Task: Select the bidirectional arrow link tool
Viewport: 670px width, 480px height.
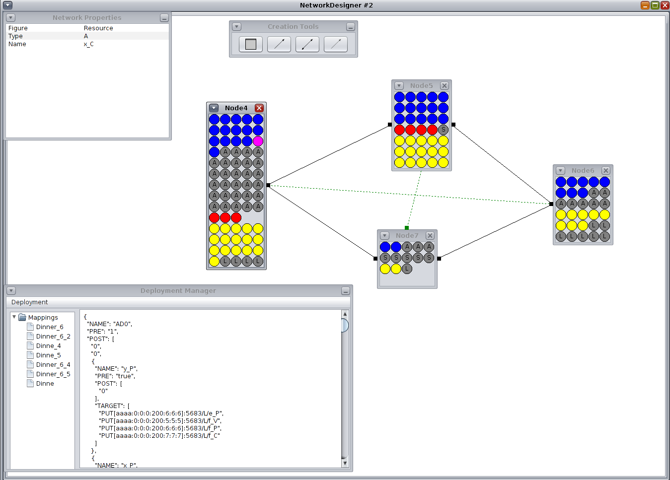Action: (x=307, y=44)
